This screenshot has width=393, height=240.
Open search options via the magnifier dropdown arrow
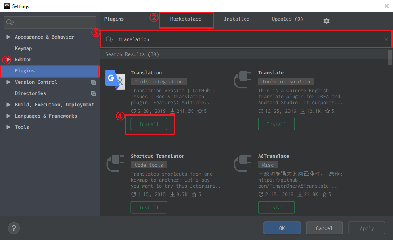(x=113, y=39)
